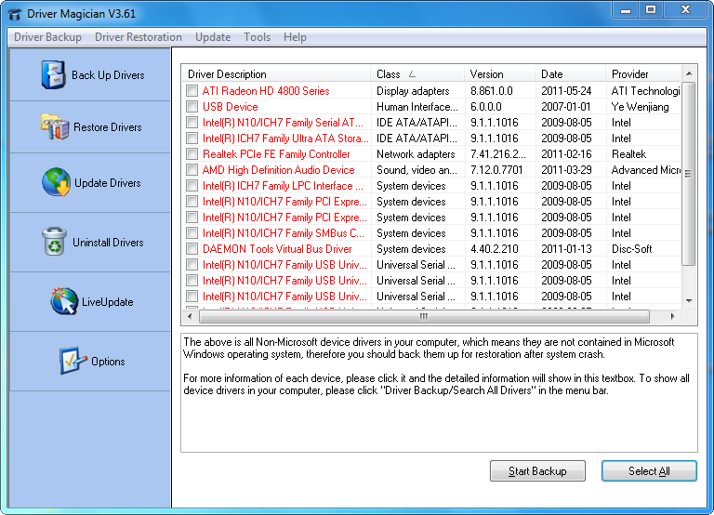Select the AMD High Definition Audio Device text
Viewport: 714px width, 515px height.
278,170
